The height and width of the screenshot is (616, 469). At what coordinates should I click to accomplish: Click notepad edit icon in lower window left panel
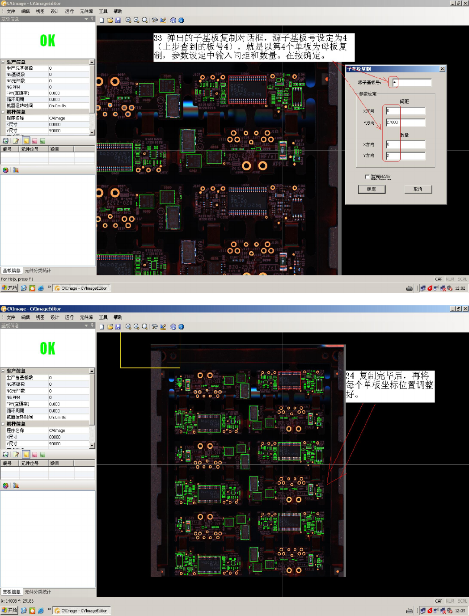click(x=16, y=455)
